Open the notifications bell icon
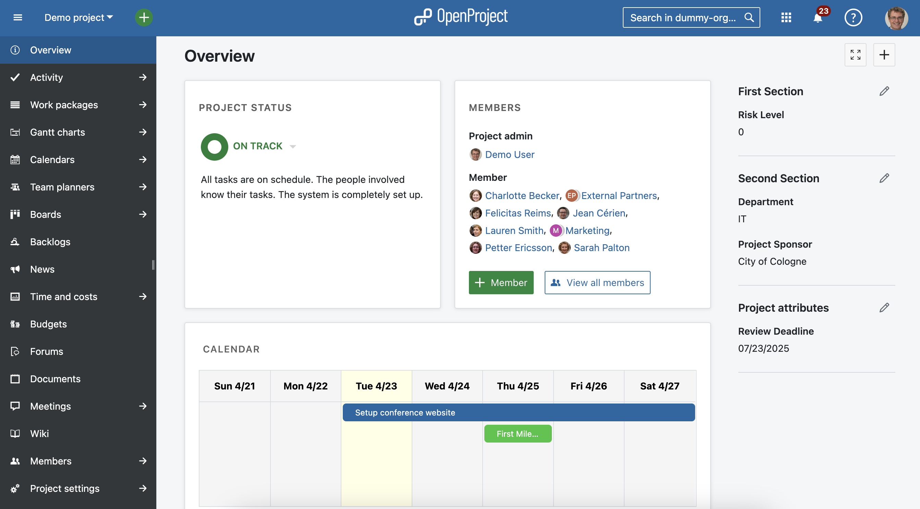Screen dimensions: 920x509 [x=818, y=17]
